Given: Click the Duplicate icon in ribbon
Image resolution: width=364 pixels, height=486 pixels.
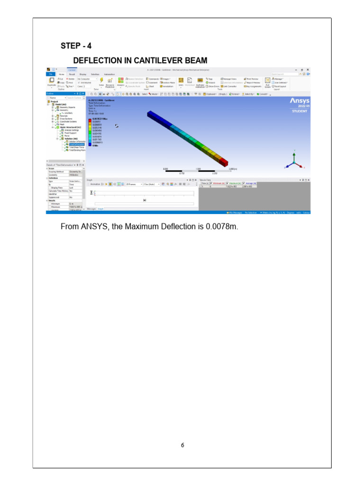Looking at the screenshot, I should point(51,80).
